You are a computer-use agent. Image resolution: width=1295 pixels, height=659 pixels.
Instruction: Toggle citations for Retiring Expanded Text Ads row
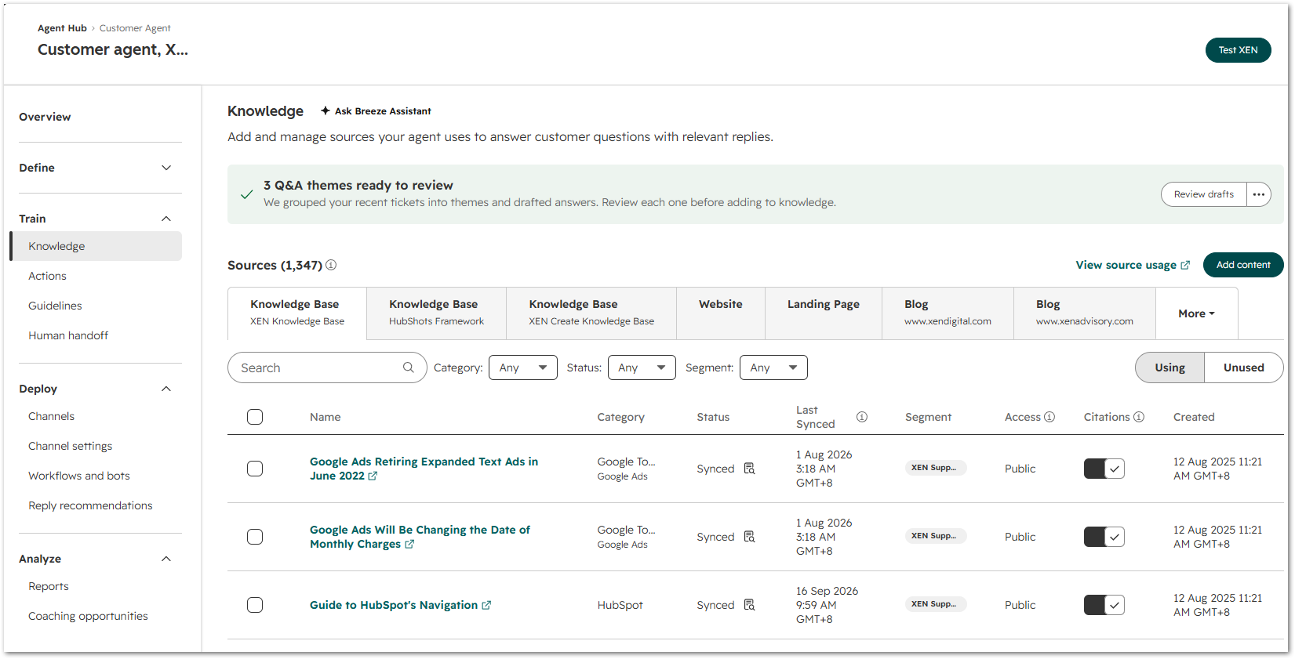1104,469
